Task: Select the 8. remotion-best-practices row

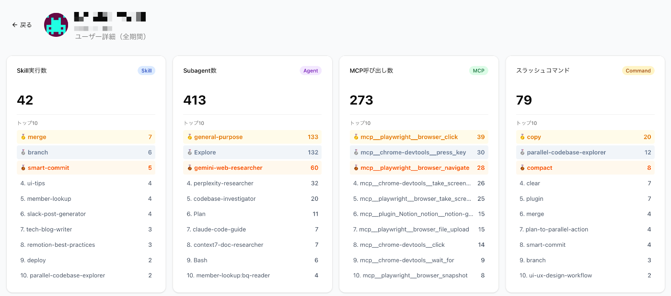Action: coord(86,244)
